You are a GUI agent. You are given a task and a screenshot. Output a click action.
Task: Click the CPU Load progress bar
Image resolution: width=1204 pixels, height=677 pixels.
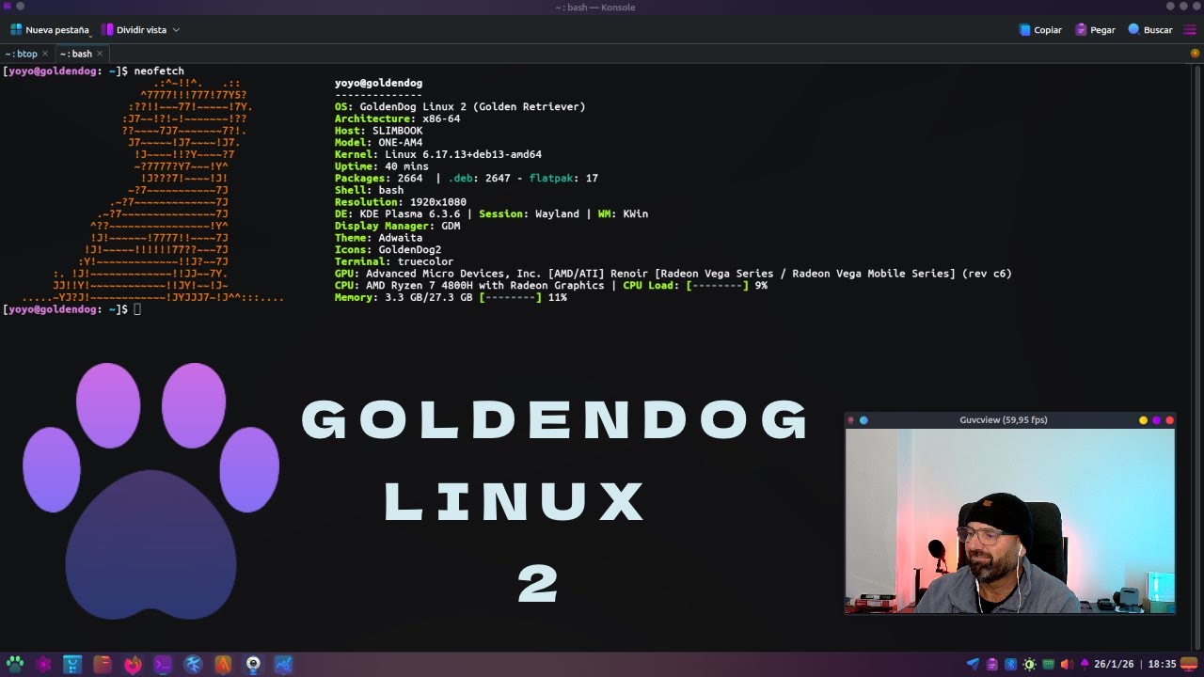717,285
